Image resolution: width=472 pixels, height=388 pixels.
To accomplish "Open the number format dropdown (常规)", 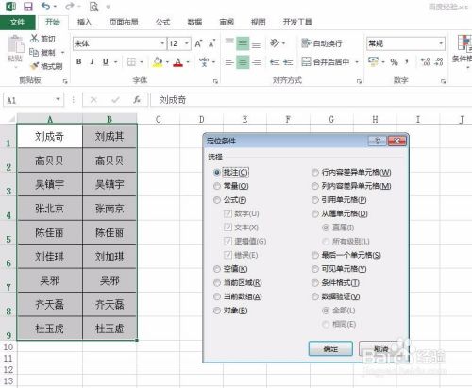I will coord(441,43).
